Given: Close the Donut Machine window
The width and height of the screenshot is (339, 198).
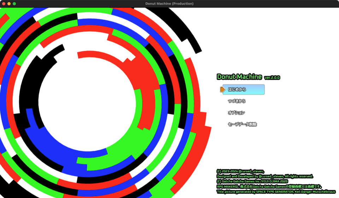Looking at the screenshot, I should pyautogui.click(x=4, y=4).
